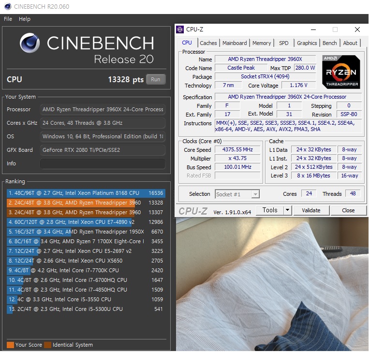Image resolution: width=369 pixels, height=352 pixels.
Task: Minimize the CPU-Z window
Action: pos(313,29)
